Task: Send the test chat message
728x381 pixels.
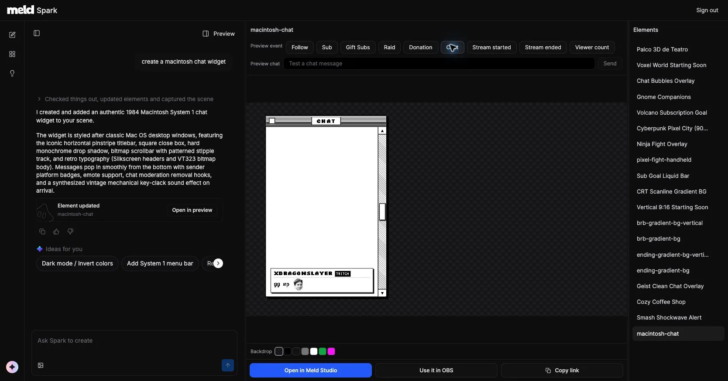Action: (610, 64)
